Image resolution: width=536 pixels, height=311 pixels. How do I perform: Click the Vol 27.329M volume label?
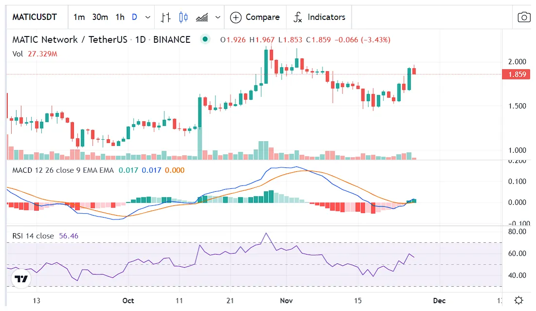[35, 54]
